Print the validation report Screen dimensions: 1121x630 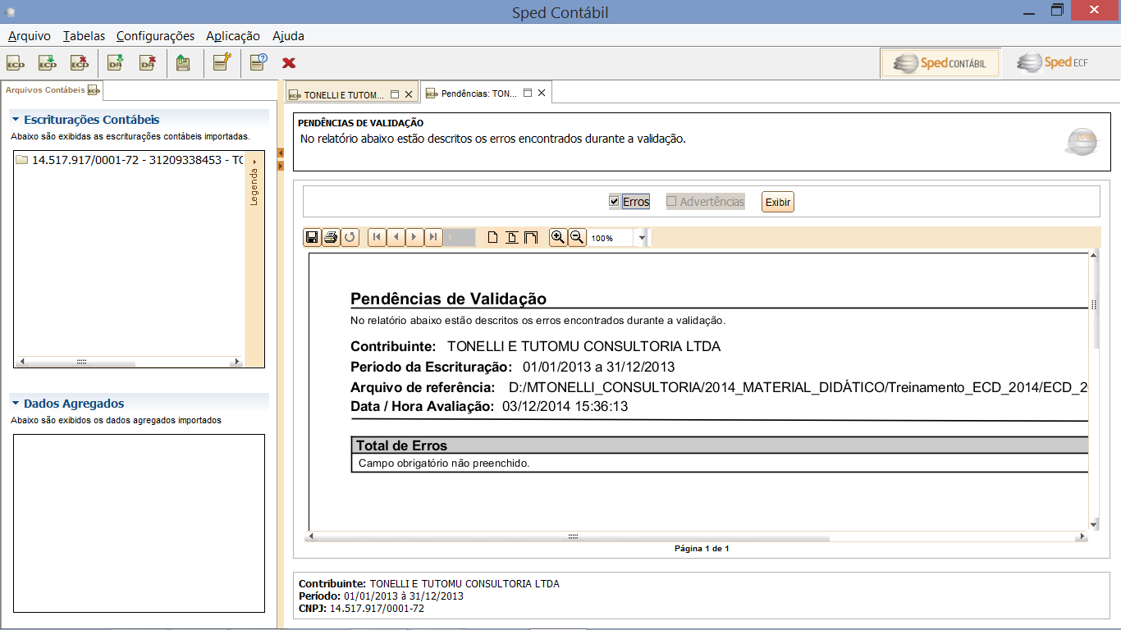coord(331,237)
